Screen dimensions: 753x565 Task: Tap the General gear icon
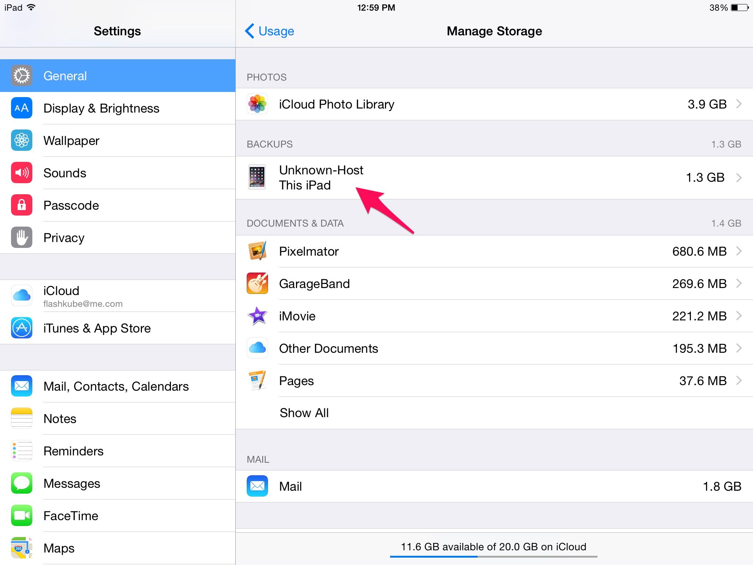pos(22,76)
